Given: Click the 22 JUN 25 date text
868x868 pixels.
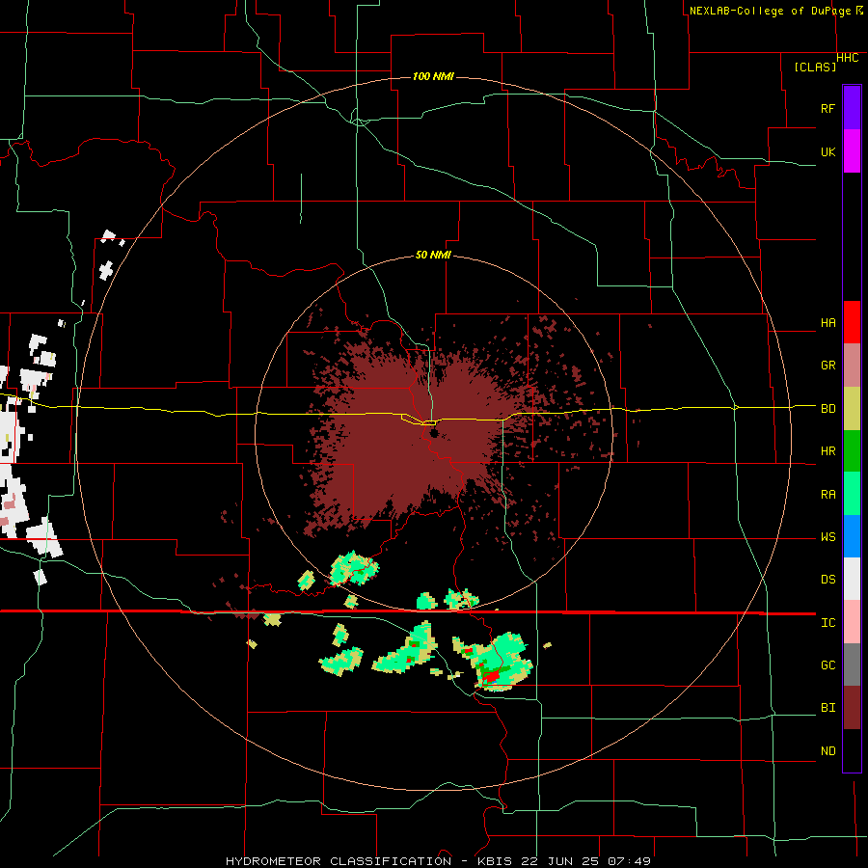Looking at the screenshot, I should (558, 861).
